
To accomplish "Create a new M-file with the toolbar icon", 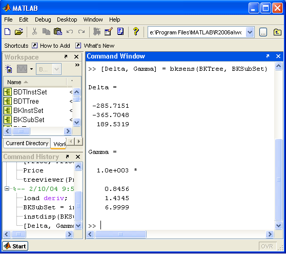I will click(8, 32).
